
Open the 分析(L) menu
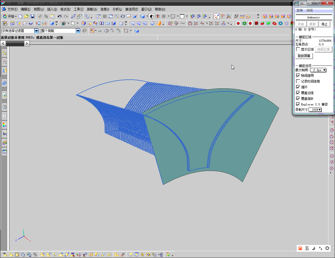tap(117, 9)
